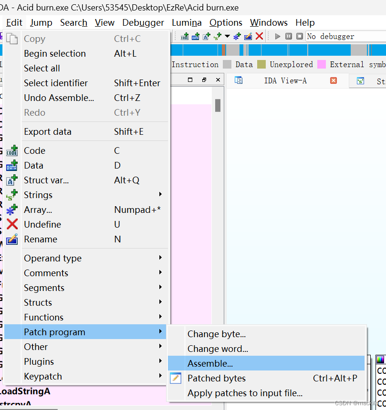Click the Array toolbar icon

pos(237,37)
